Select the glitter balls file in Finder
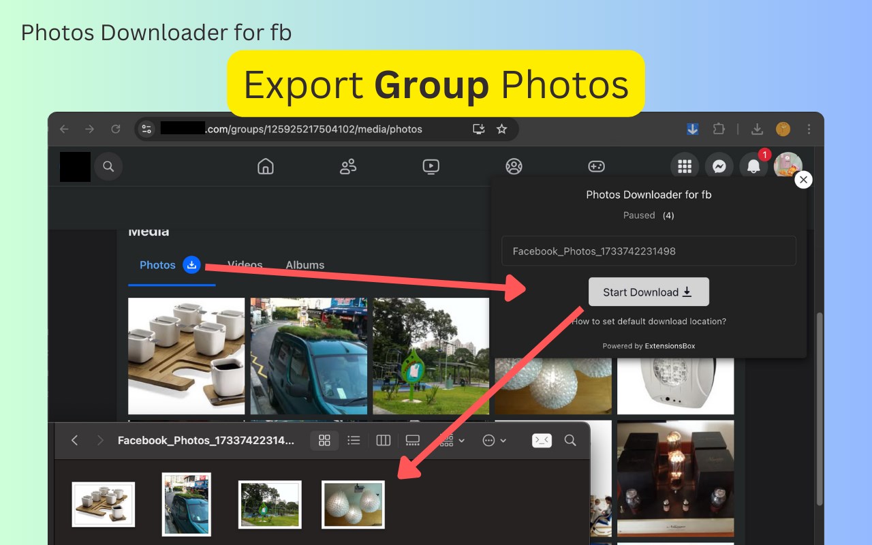This screenshot has width=872, height=545. 353,504
